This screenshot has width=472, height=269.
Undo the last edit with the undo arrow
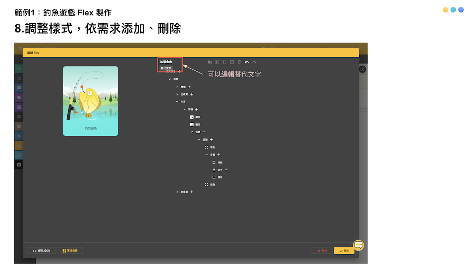(247, 62)
